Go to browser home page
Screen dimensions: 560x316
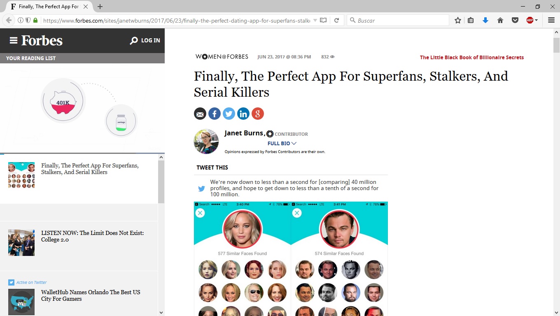coord(500,20)
